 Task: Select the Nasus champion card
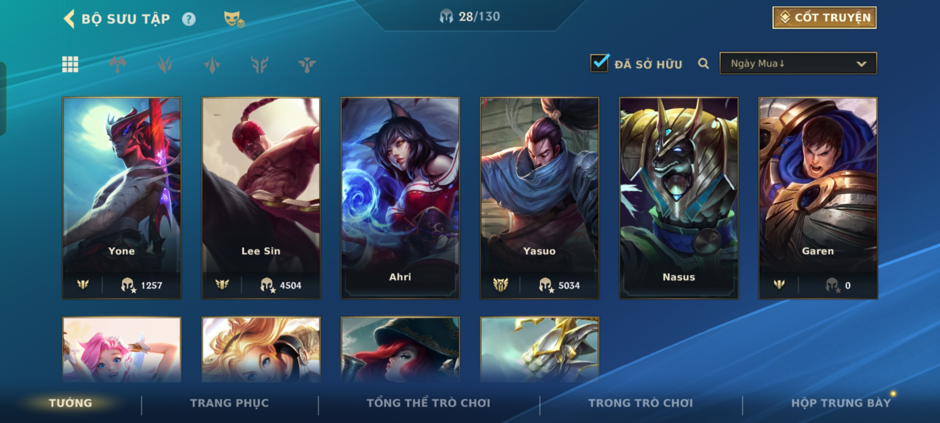click(679, 198)
